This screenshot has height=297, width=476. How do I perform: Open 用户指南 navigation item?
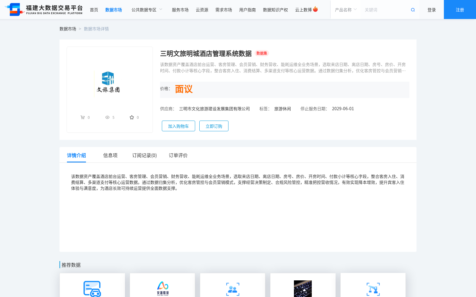pos(248,10)
